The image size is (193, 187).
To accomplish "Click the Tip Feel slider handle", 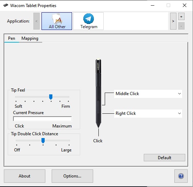I will (51, 97).
